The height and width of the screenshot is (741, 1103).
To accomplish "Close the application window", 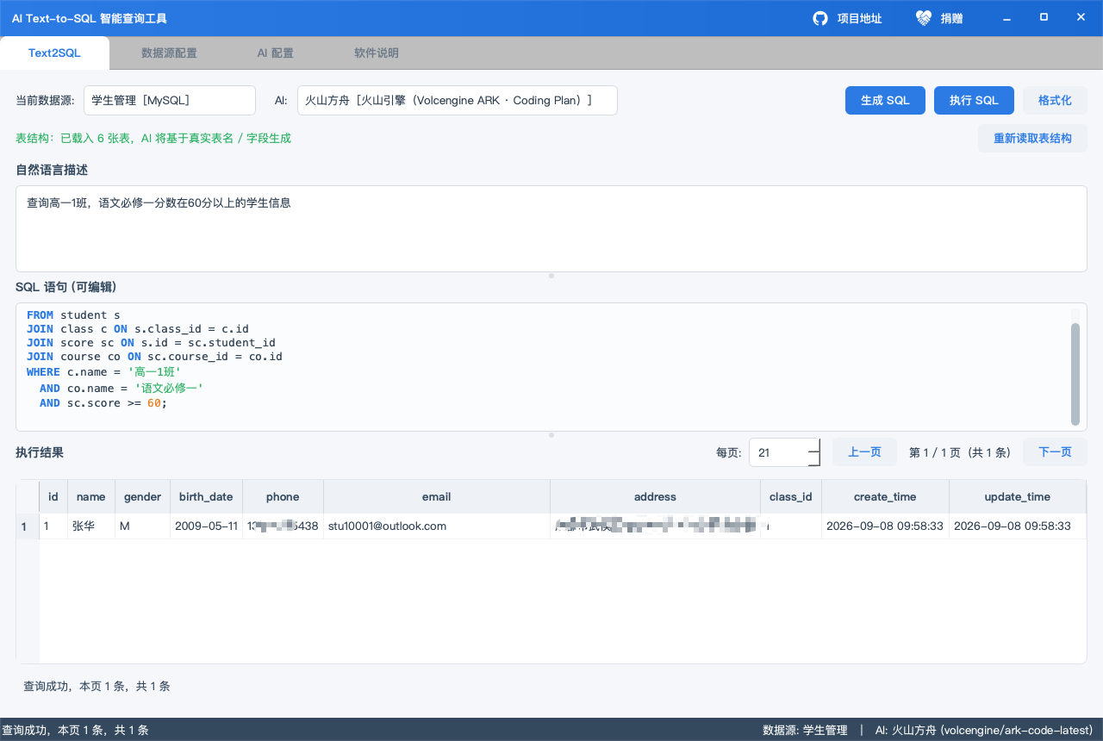I will [x=1081, y=17].
